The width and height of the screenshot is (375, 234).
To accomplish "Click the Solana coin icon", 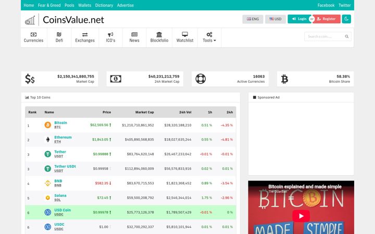I will tap(48, 198).
